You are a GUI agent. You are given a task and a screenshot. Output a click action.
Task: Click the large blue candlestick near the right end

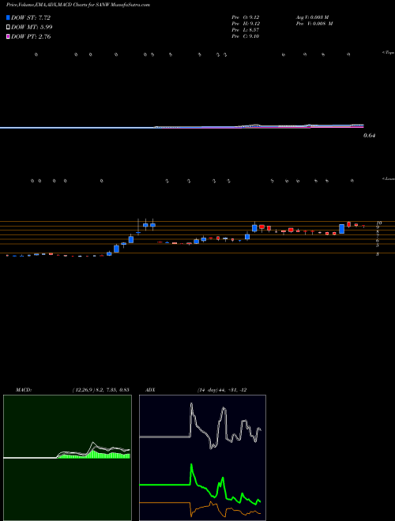click(x=341, y=229)
